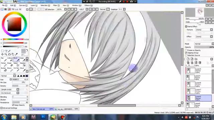
Task: Open Photoshop from the Windows taskbar
Action: pos(43,117)
